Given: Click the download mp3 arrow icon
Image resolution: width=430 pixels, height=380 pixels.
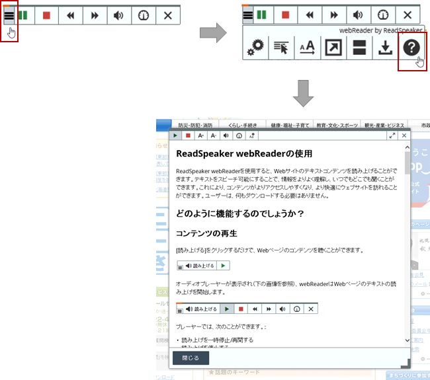Looking at the screenshot, I should pos(384,48).
